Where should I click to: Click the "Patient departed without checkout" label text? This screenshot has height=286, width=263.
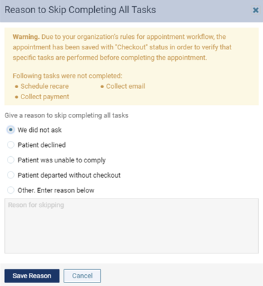click(x=69, y=175)
